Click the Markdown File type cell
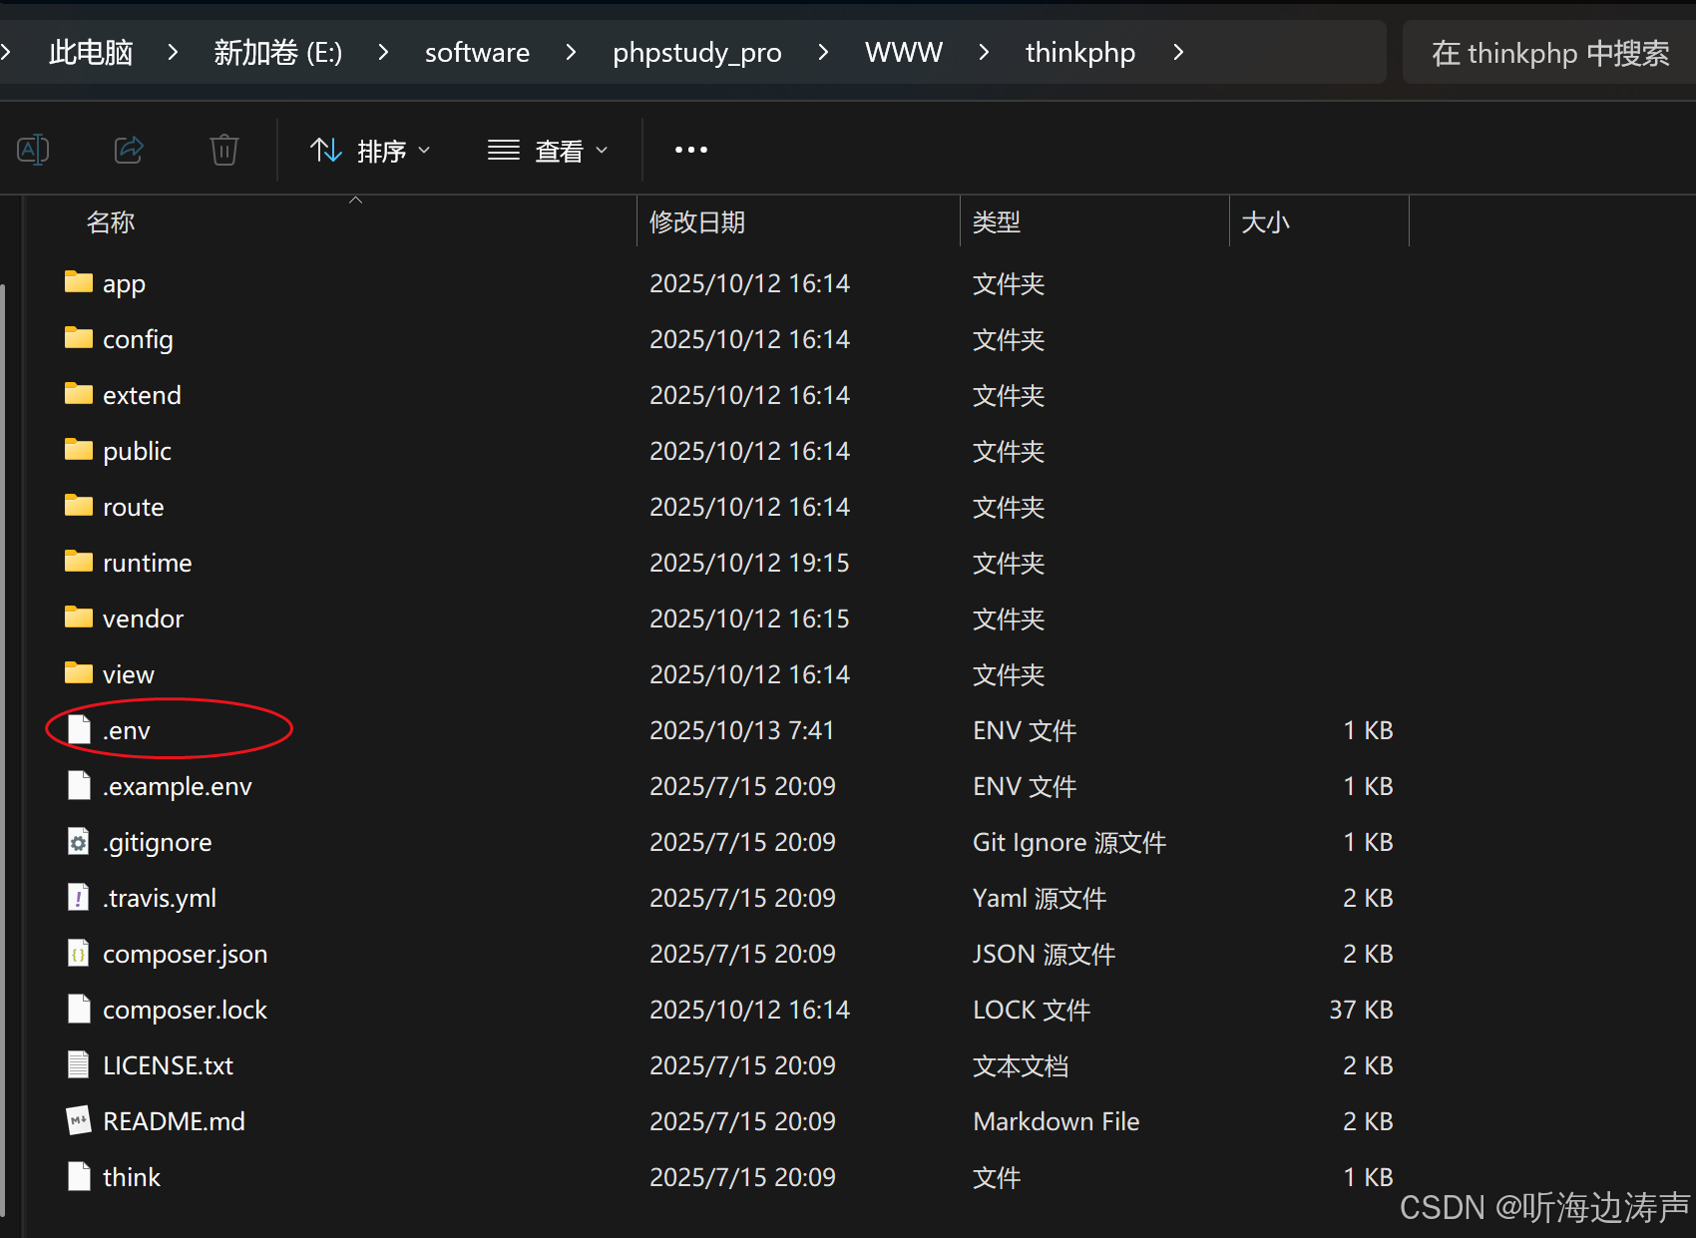This screenshot has height=1238, width=1696. tap(1057, 1121)
